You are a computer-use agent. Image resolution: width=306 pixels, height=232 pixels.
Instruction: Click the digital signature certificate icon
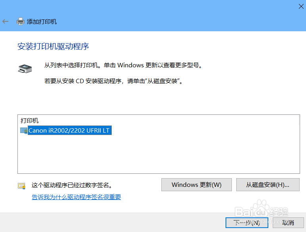[x=21, y=186]
